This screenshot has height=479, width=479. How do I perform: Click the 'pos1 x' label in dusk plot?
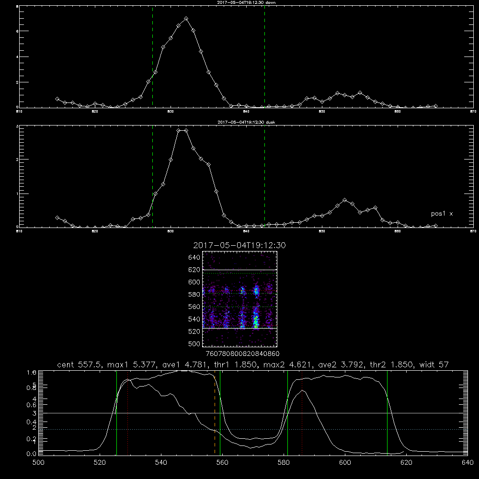tap(442, 214)
